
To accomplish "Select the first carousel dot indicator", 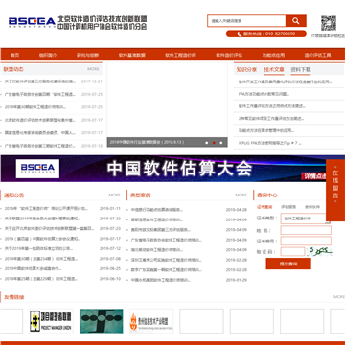I will point(207,143).
